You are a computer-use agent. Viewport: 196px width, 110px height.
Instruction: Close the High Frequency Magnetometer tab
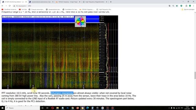click(x=107, y=2)
